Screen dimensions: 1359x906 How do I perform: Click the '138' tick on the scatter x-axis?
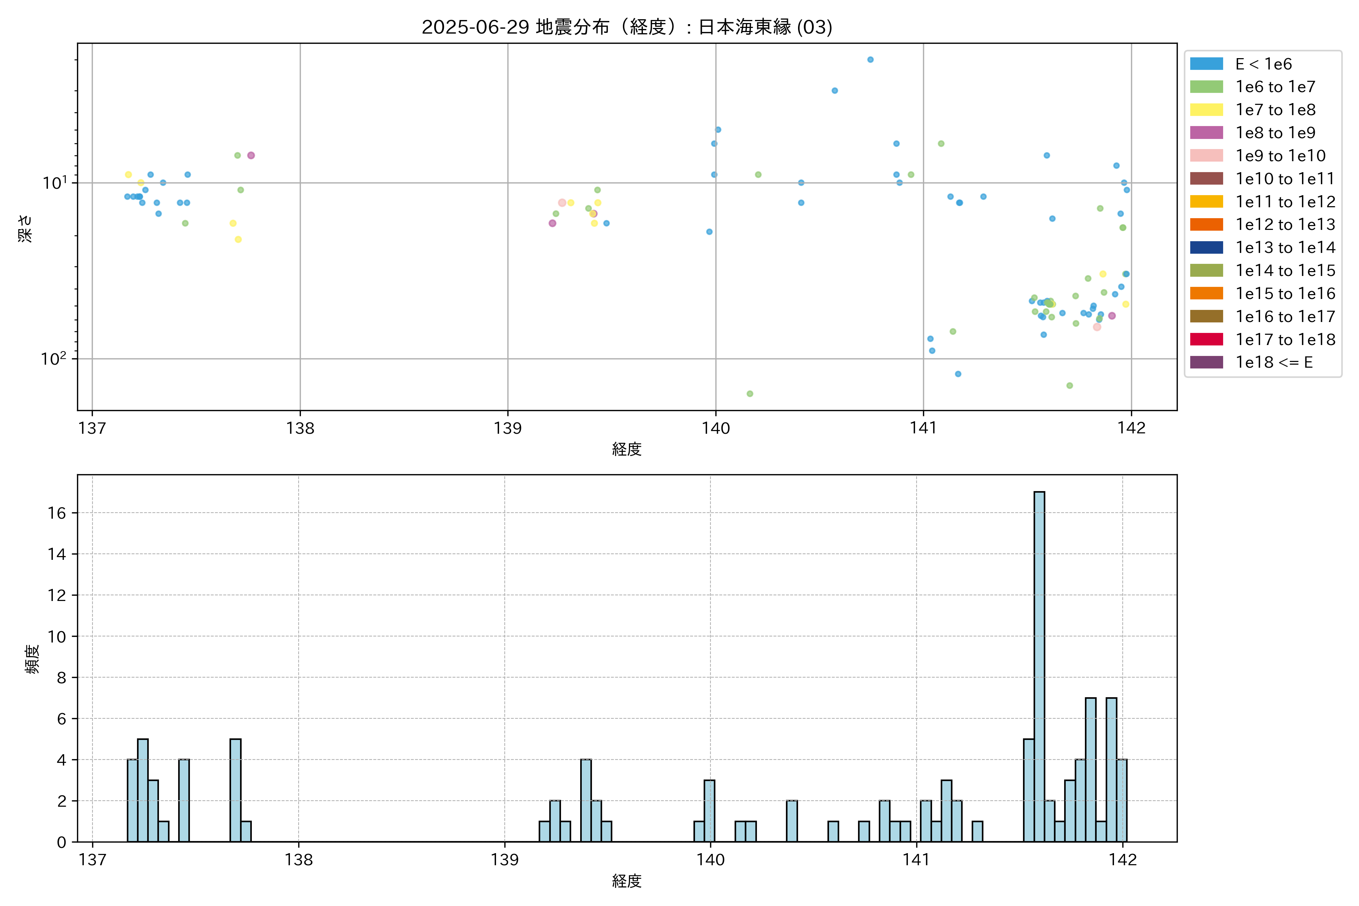[300, 428]
